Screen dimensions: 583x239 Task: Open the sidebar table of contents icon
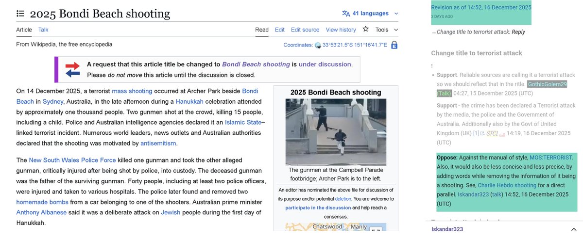coord(20,14)
